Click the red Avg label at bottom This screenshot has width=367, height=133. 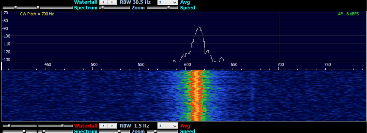(185, 126)
